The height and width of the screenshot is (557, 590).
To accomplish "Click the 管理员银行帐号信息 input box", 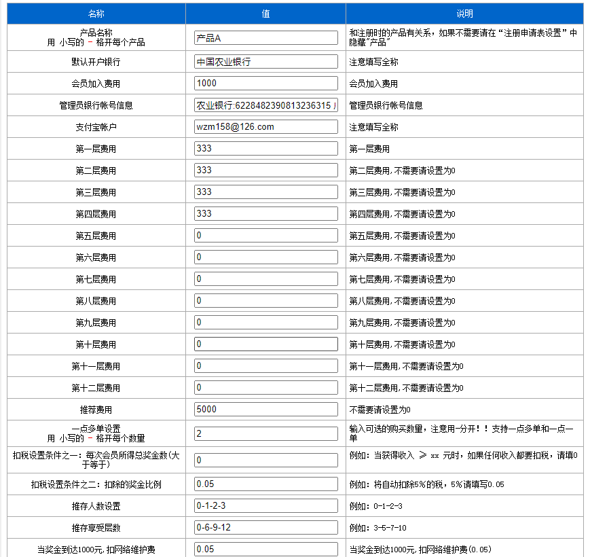I will pos(265,105).
